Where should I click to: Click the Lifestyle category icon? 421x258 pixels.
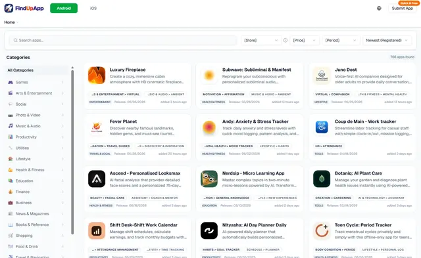point(11,159)
